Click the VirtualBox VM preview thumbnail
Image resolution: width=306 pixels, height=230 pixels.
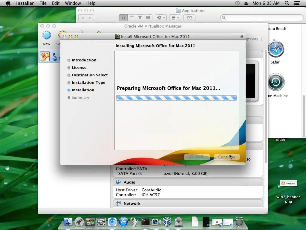[x=252, y=81]
